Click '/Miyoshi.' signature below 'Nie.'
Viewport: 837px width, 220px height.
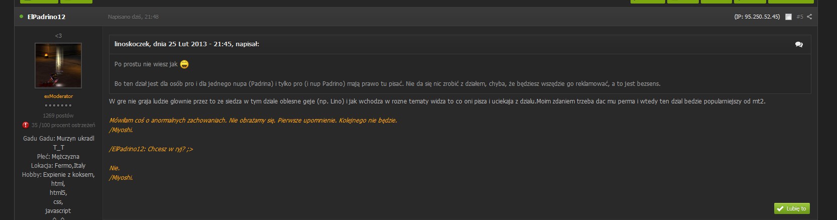click(x=121, y=178)
